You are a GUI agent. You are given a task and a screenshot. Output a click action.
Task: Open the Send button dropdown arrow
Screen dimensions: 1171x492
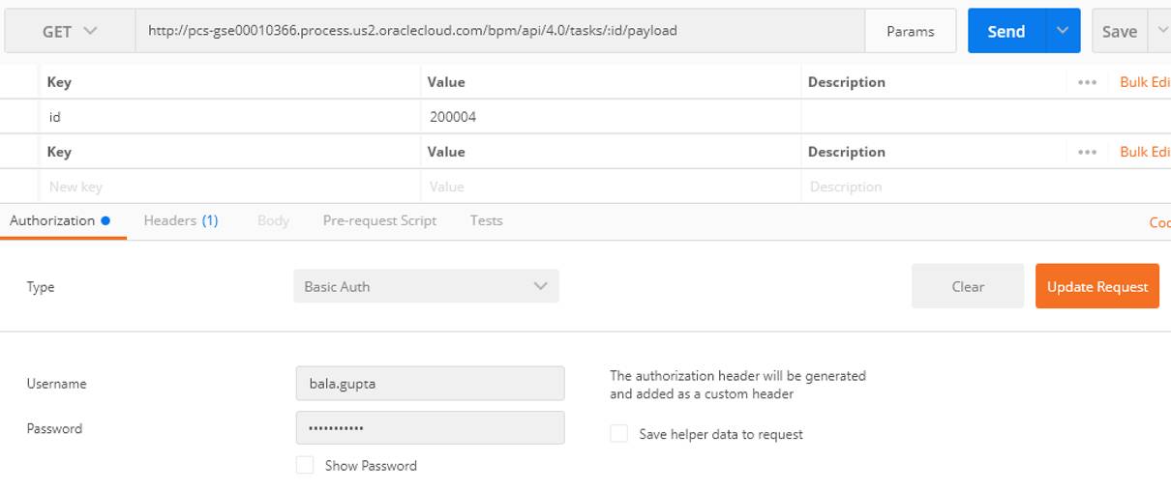pyautogui.click(x=1062, y=31)
